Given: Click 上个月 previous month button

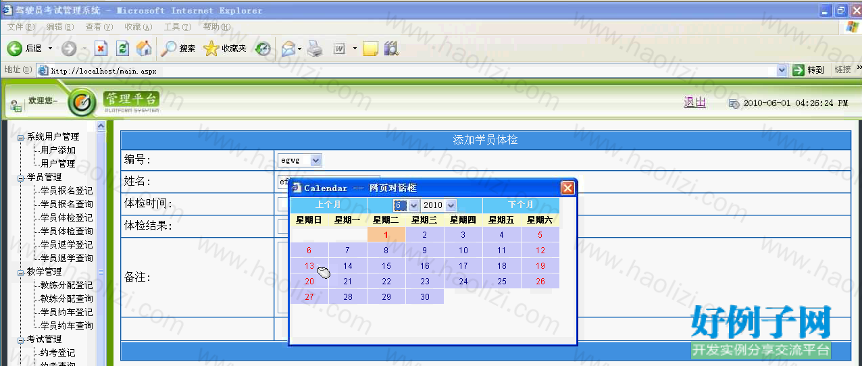Looking at the screenshot, I should click(328, 205).
